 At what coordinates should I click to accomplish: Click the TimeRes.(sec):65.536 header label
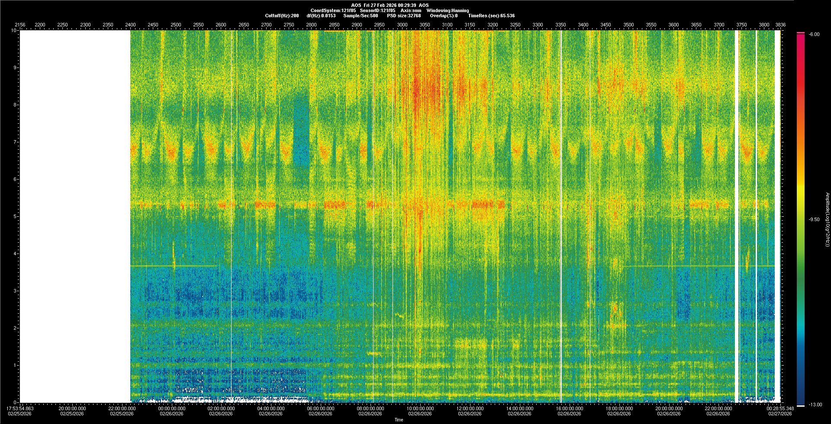click(x=491, y=16)
